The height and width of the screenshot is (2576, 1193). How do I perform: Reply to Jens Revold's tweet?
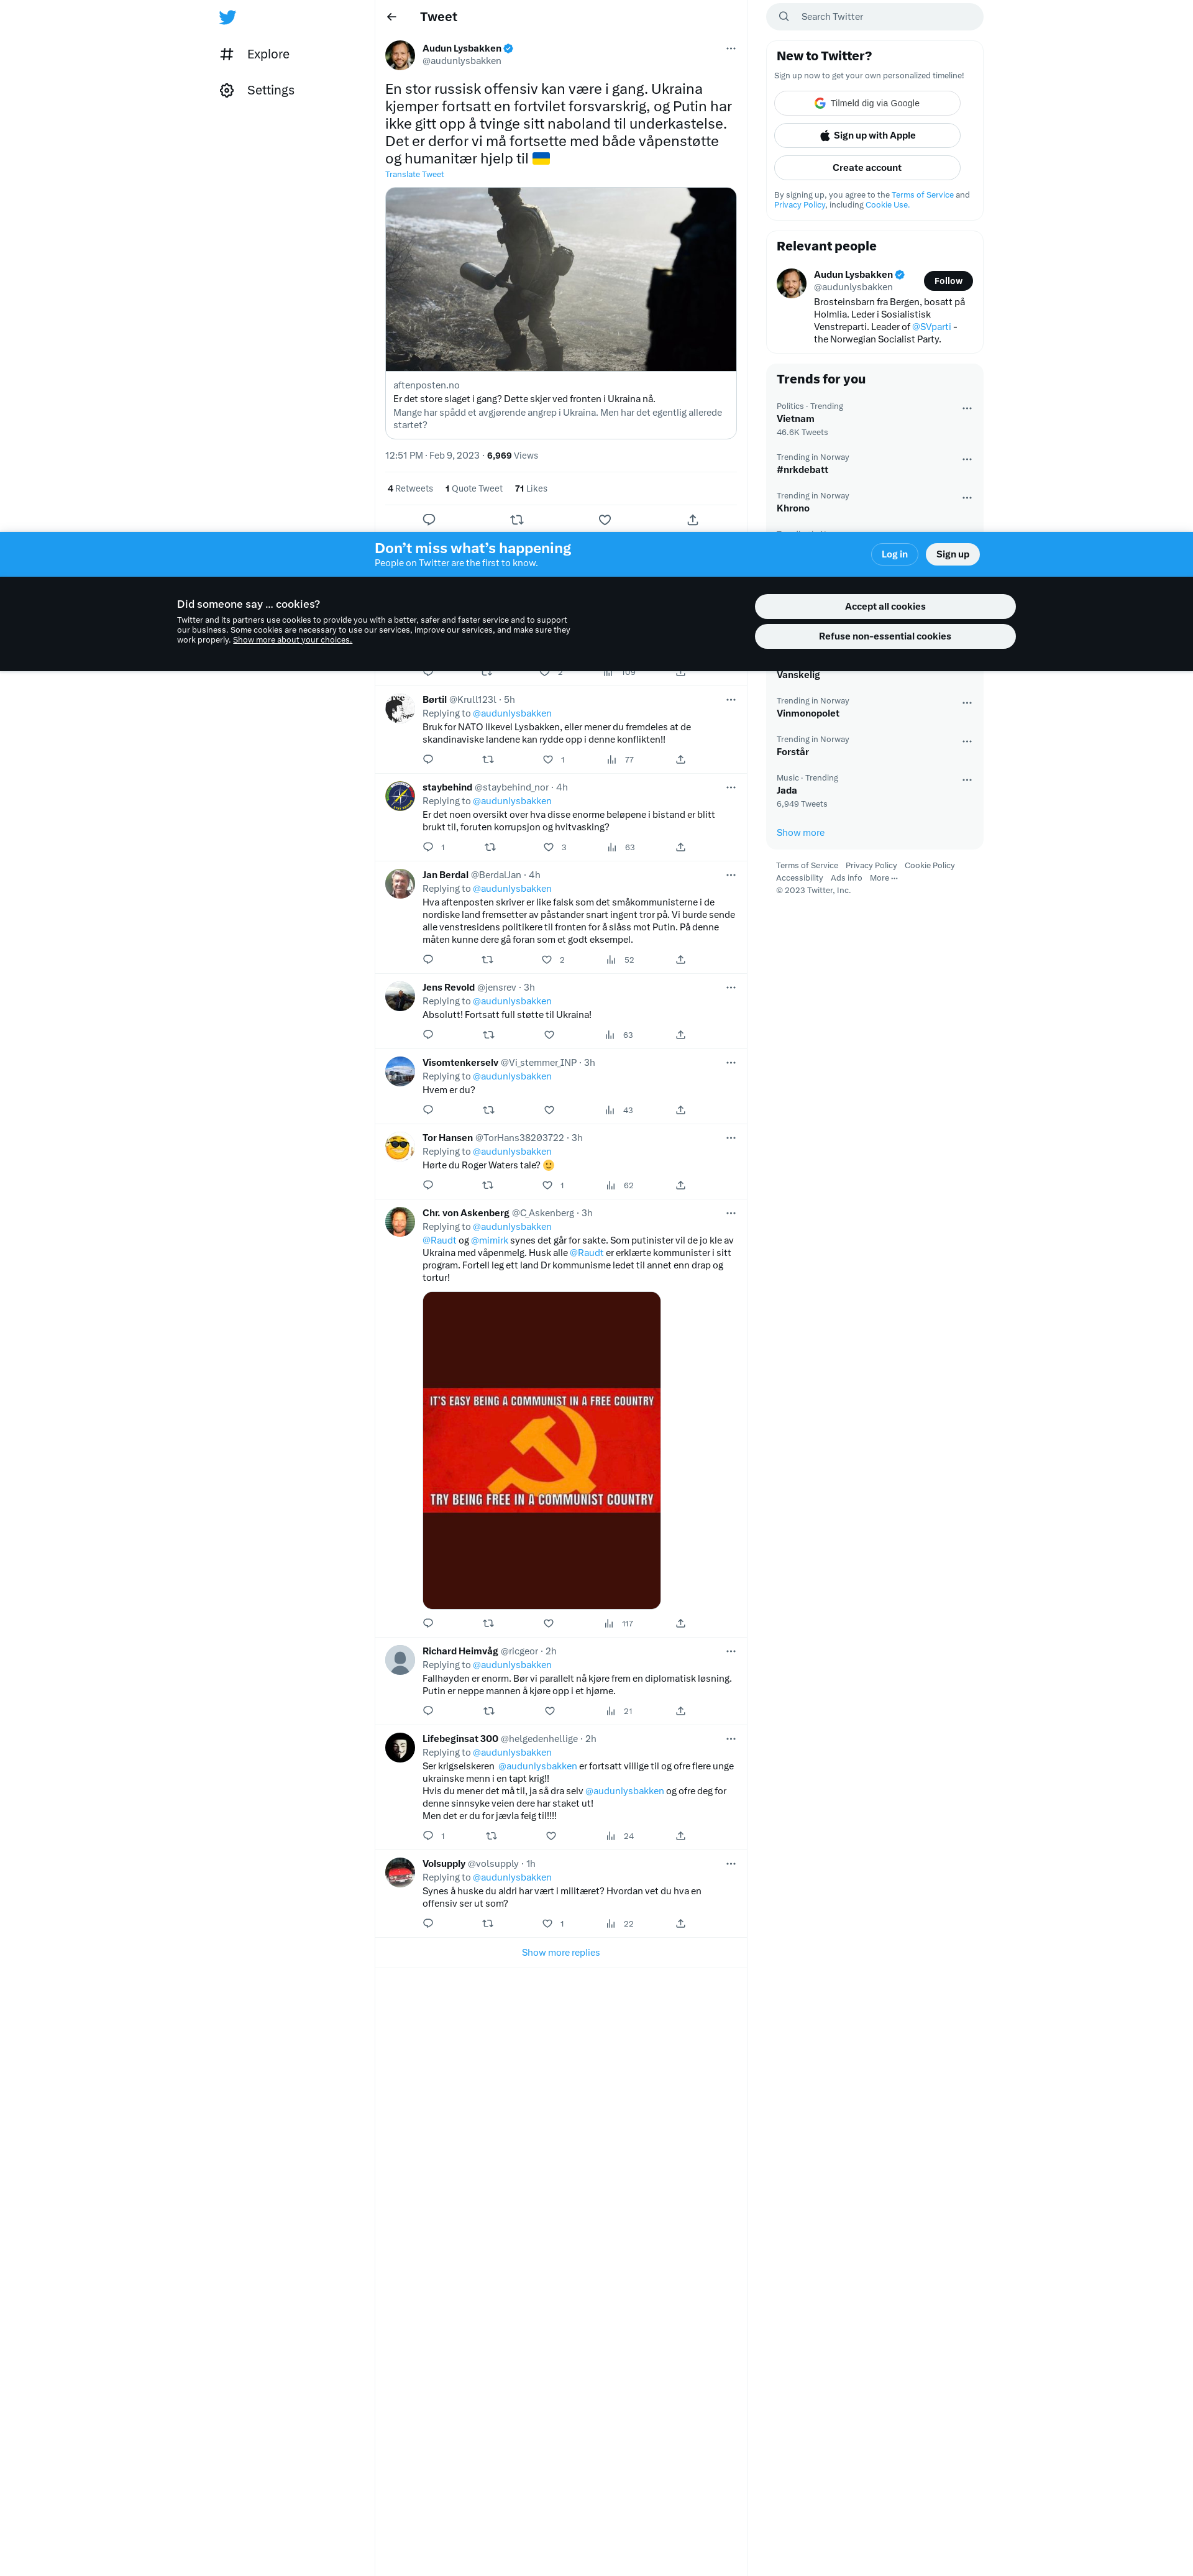pyautogui.click(x=428, y=1035)
